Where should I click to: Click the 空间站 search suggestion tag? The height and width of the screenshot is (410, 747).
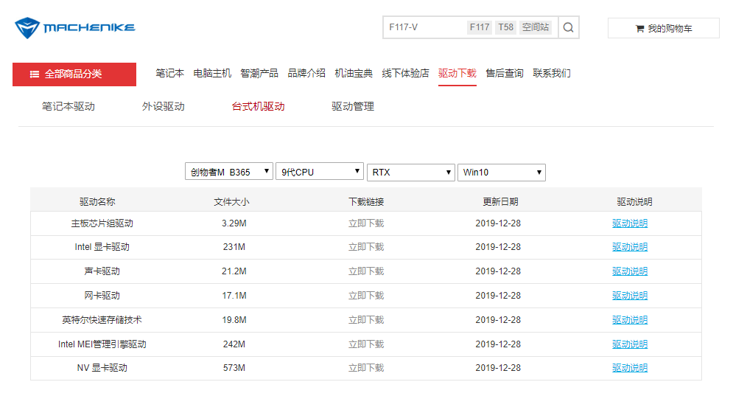[x=536, y=27]
